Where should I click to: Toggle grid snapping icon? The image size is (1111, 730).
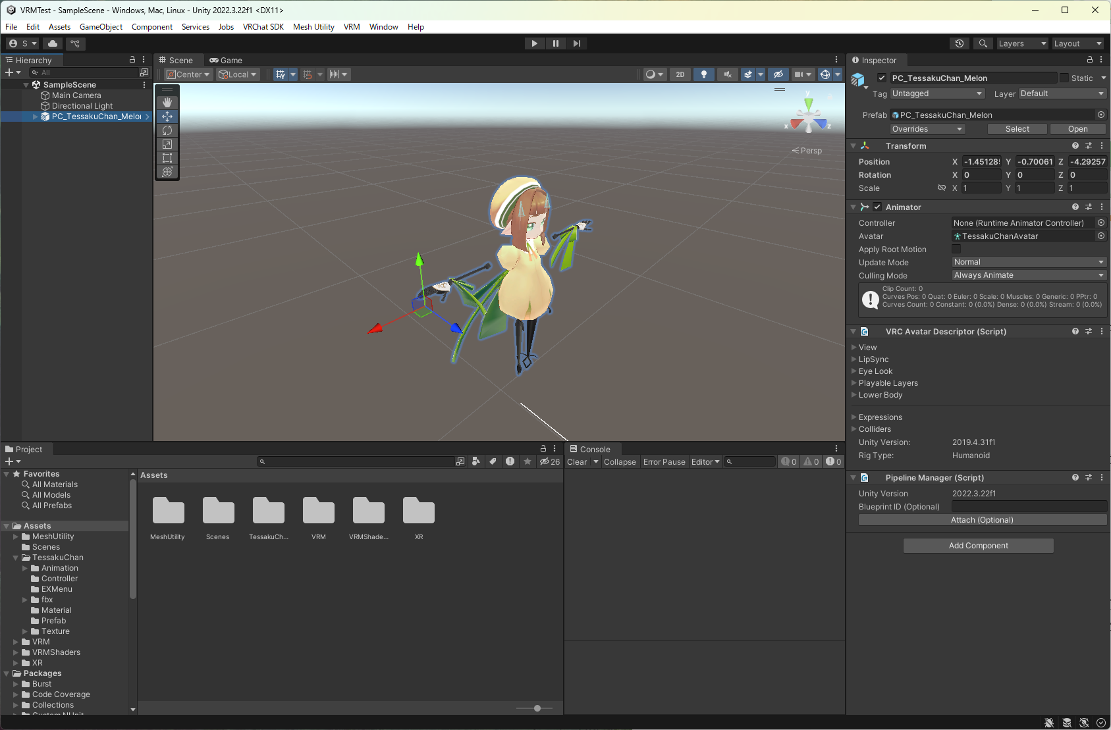coord(307,74)
